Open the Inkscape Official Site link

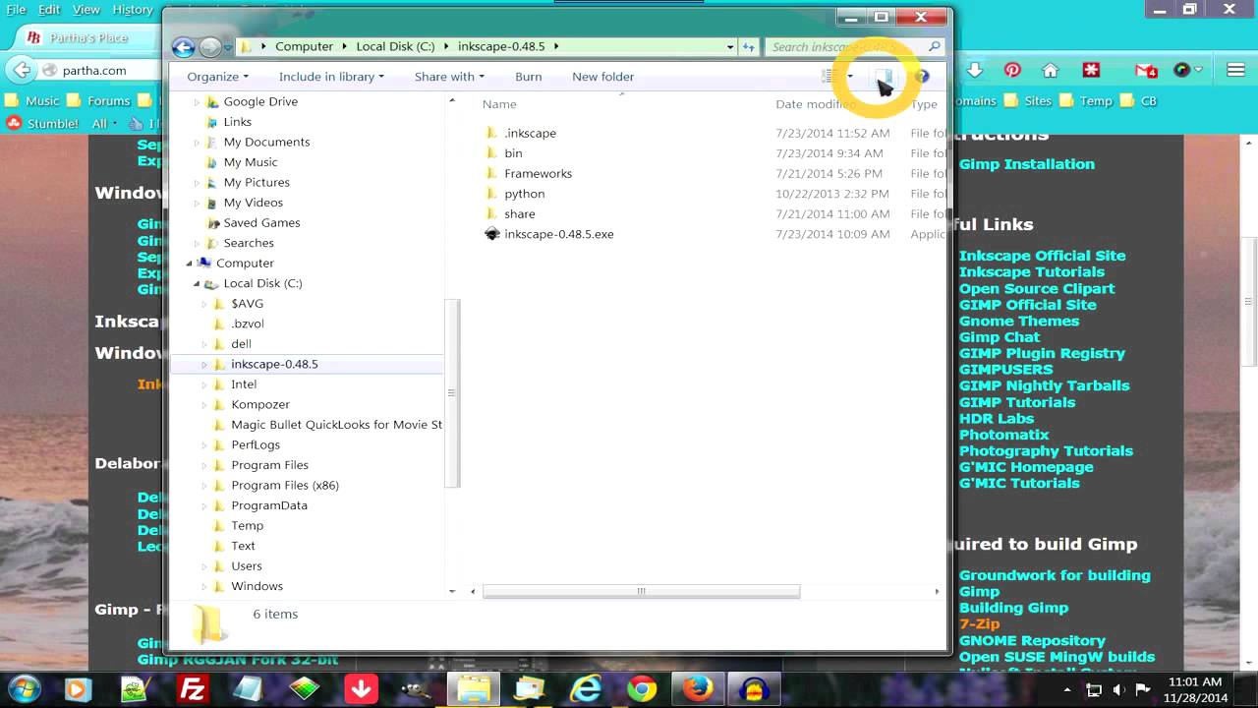tap(1042, 256)
